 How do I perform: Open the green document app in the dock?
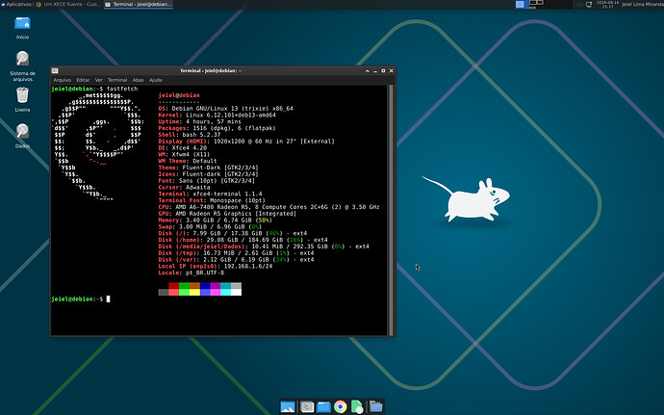point(357,407)
